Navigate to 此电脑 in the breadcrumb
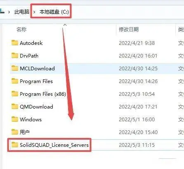 [x=22, y=12]
